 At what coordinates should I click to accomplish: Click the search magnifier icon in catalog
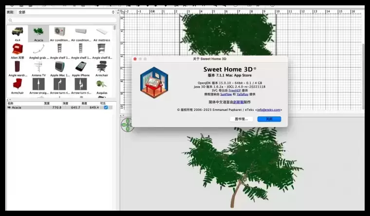[10, 20]
